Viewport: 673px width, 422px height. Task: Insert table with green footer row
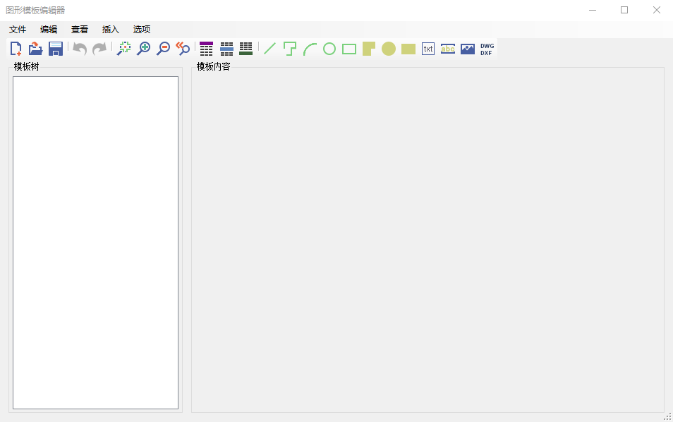(246, 49)
